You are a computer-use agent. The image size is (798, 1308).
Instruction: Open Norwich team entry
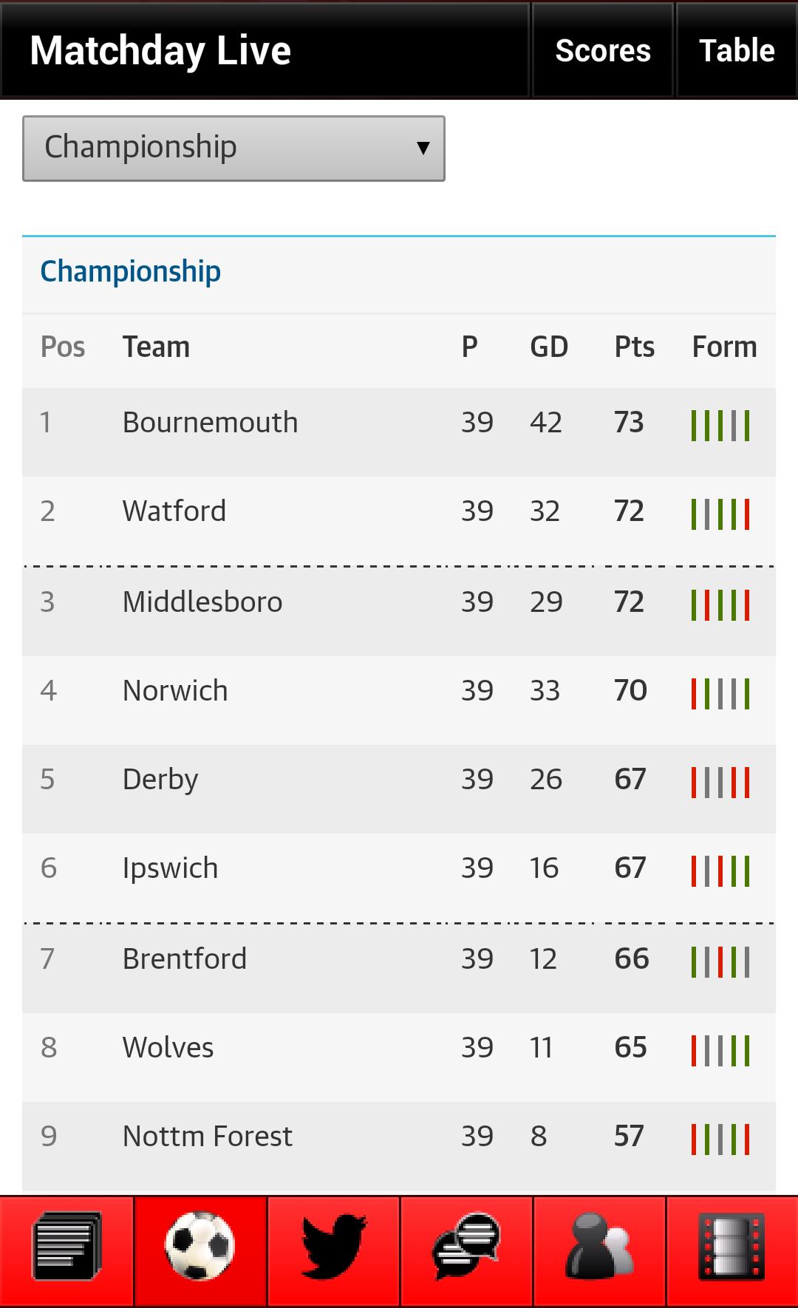coord(175,691)
